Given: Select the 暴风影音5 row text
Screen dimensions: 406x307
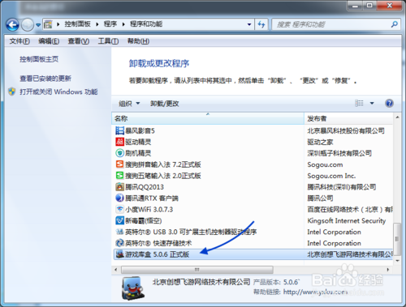Looking at the screenshot, I should pyautogui.click(x=140, y=131).
